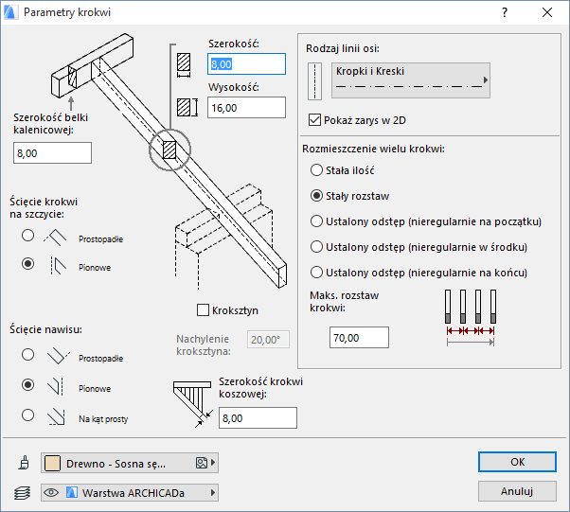The height and width of the screenshot is (512, 570).
Task: Open Warstwa ARCHICADa layer dropdown
Action: (130, 493)
